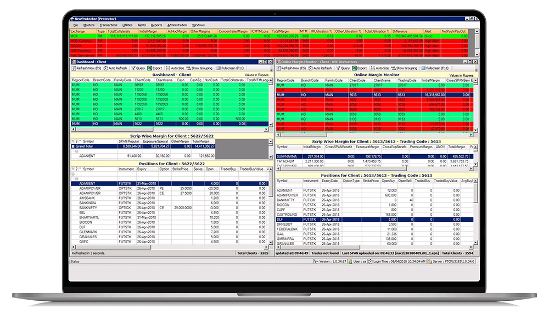This screenshot has height=326, width=549.
Task: Click grouping level 2 in Scrip Wise Margin 5622 grid
Action: pos(77,142)
